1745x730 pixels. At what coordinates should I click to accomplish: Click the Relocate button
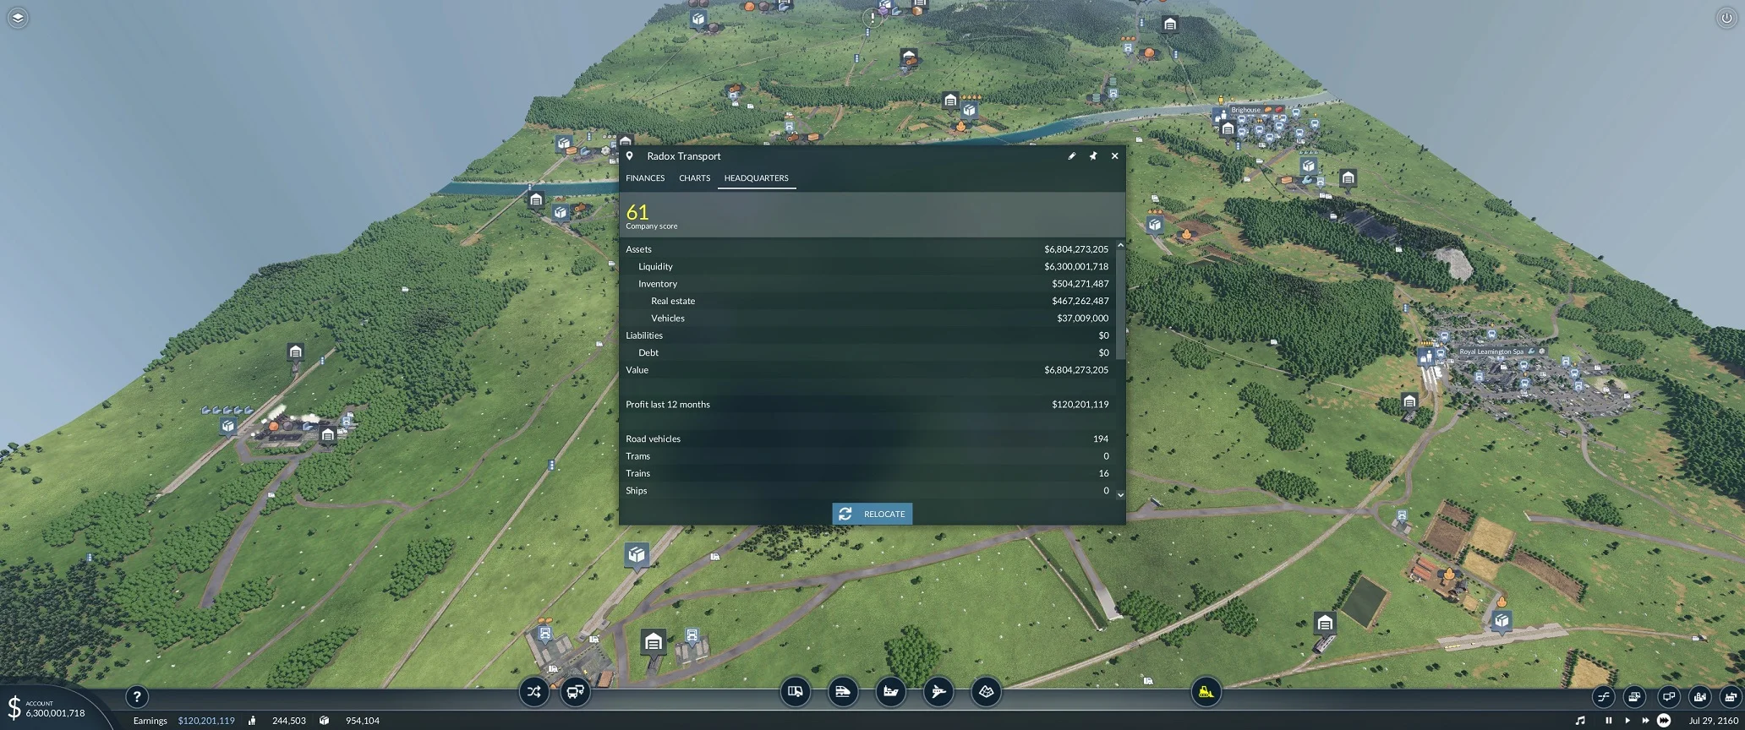[872, 514]
